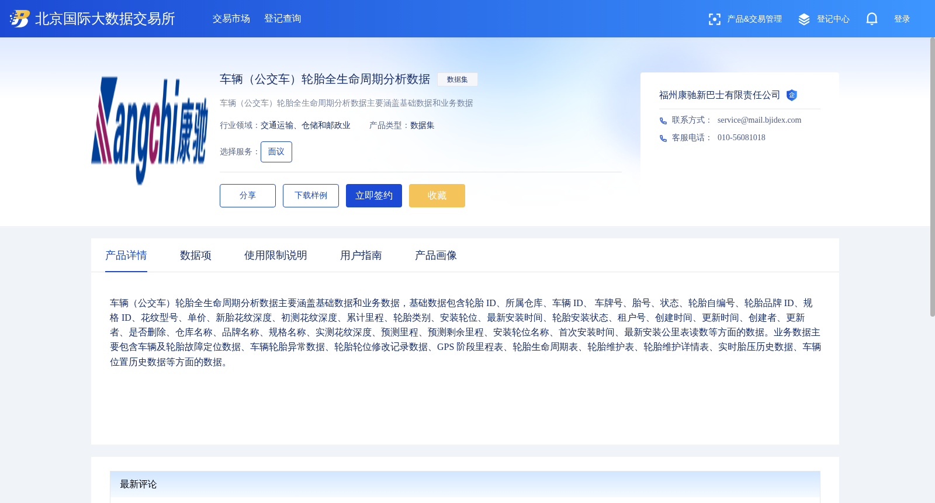Open the 交易市场 menu
This screenshot has width=935, height=503.
coord(231,19)
